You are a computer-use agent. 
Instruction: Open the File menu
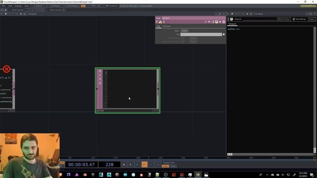(x=3, y=6)
